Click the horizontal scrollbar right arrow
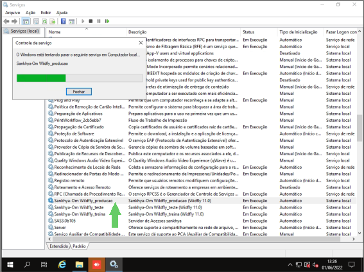Image resolution: width=364 pixels, height=272 pixels. [354, 239]
